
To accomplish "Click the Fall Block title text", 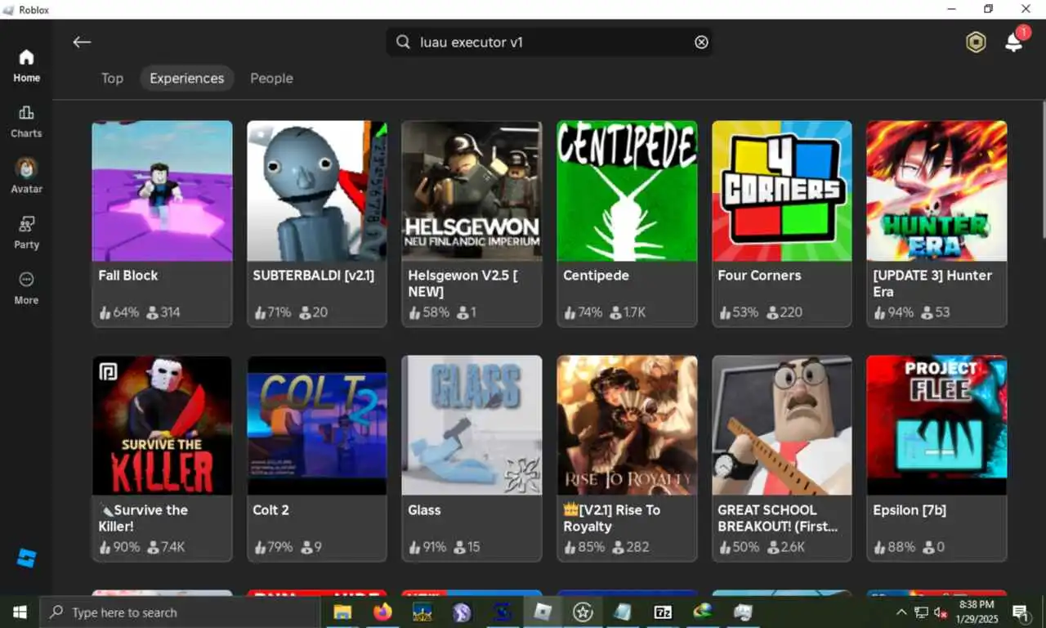I will (x=128, y=276).
